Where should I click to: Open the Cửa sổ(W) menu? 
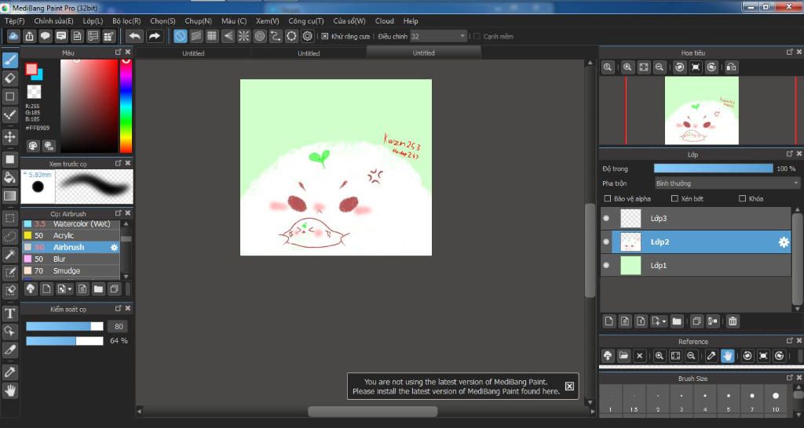[349, 21]
